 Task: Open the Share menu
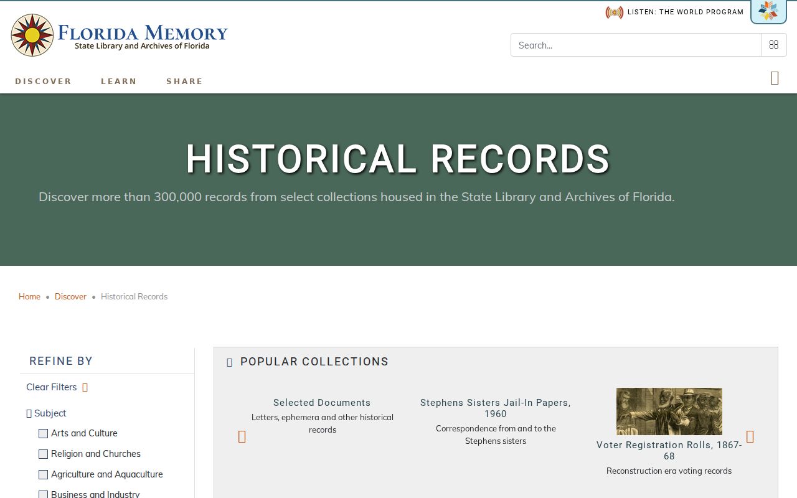pyautogui.click(x=184, y=82)
